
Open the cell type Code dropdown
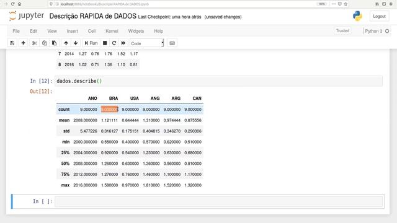coord(147,43)
